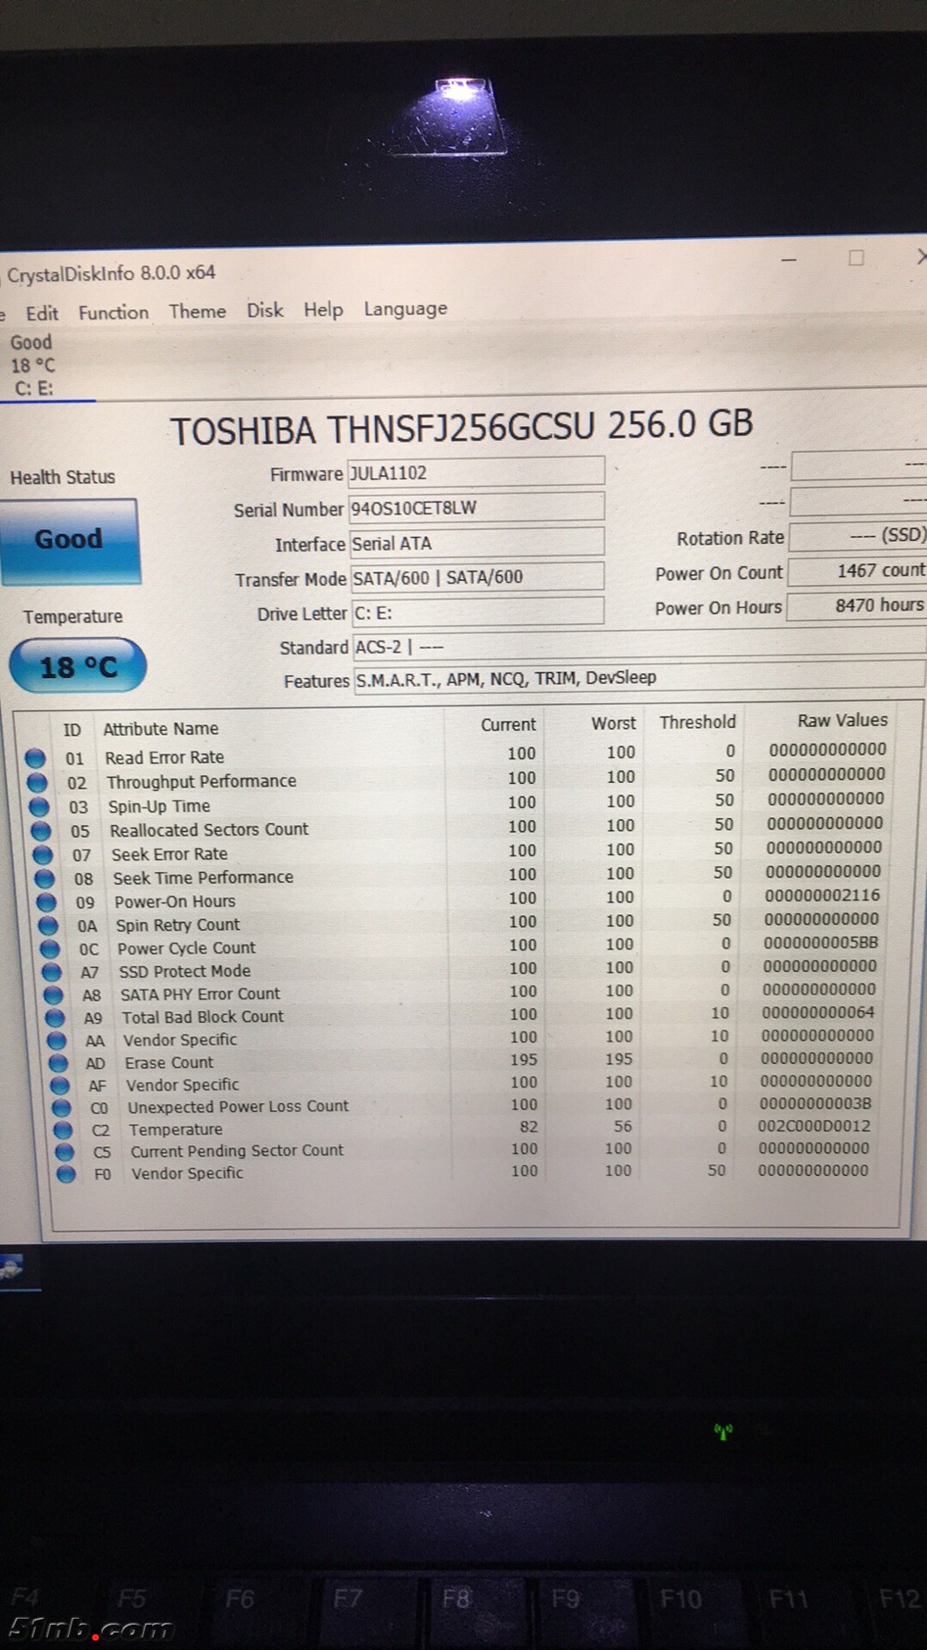Click the status icon for Read Error Rate
Screen dimensions: 927x1650
35,758
